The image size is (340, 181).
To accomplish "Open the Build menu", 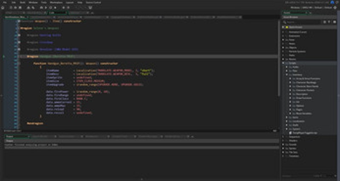I will tap(22, 2).
